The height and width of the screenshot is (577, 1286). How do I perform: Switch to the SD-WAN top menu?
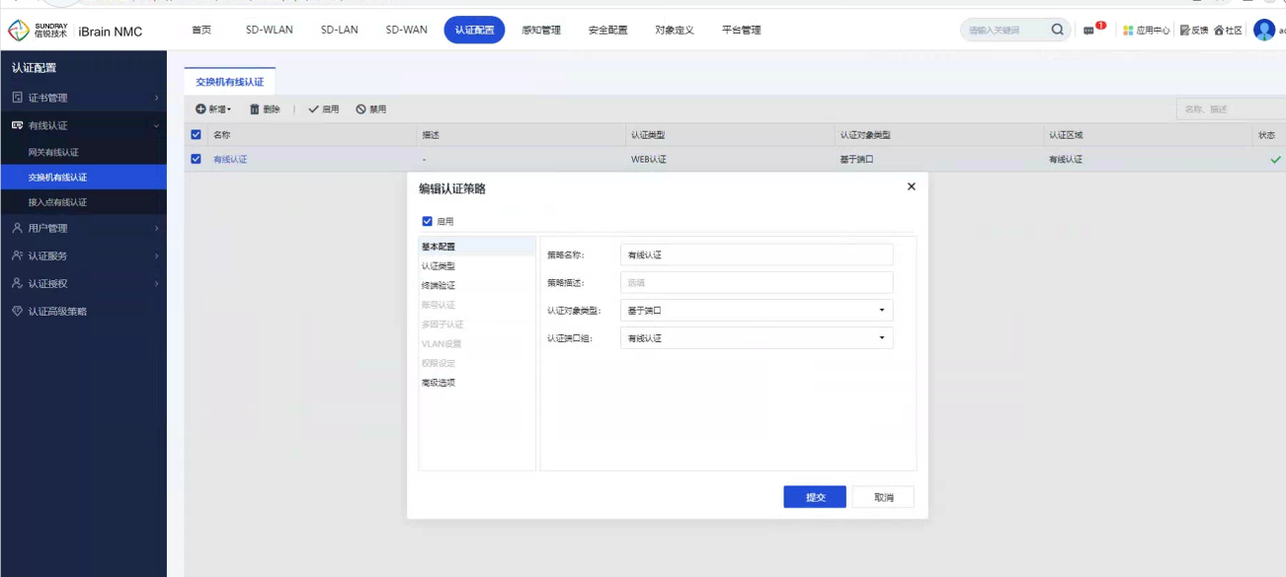click(x=406, y=30)
